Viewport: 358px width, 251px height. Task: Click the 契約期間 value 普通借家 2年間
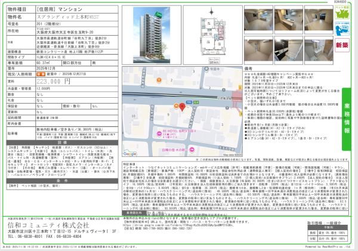click(48, 118)
